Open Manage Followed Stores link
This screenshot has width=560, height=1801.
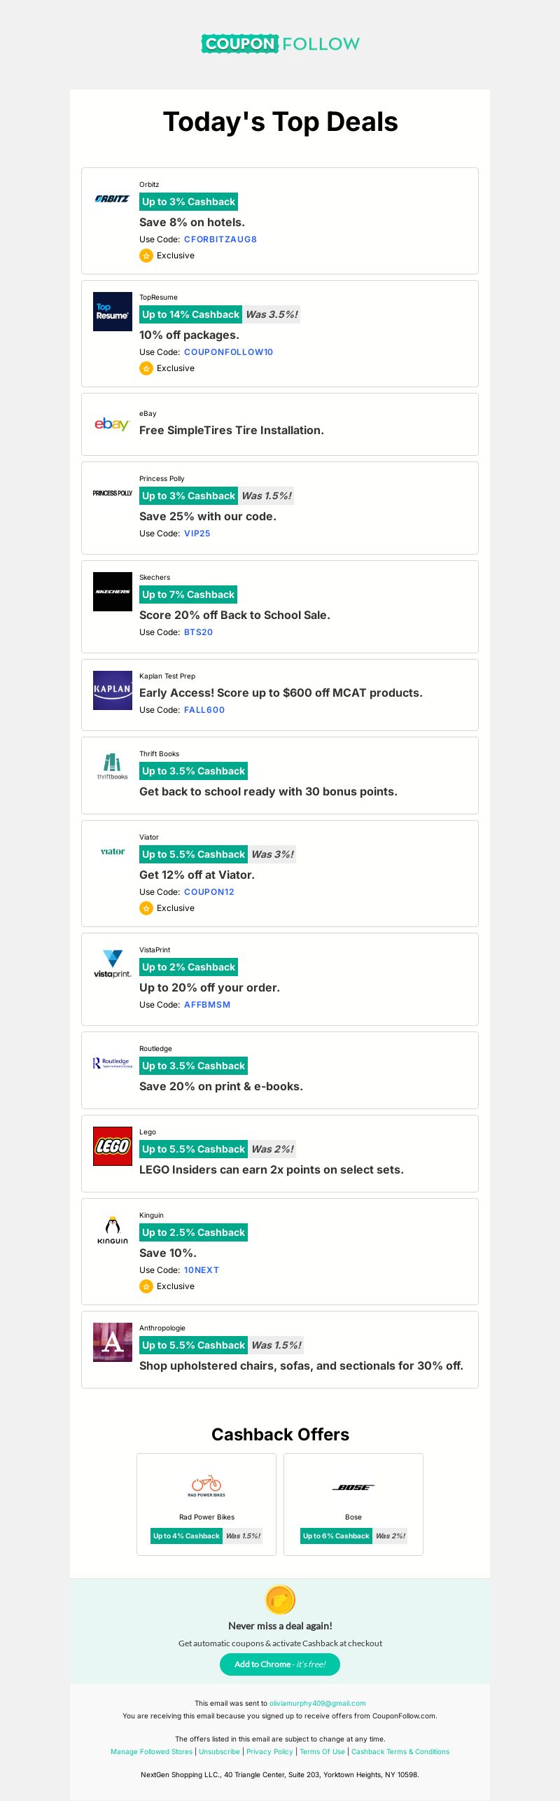pos(151,1752)
